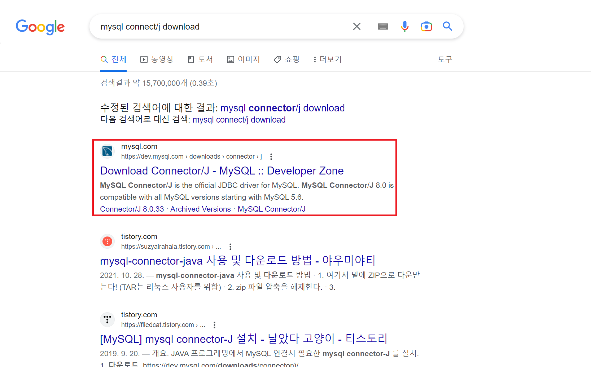This screenshot has width=591, height=367.
Task: Search instead for 'mysql connect/j download'
Action: [239, 120]
